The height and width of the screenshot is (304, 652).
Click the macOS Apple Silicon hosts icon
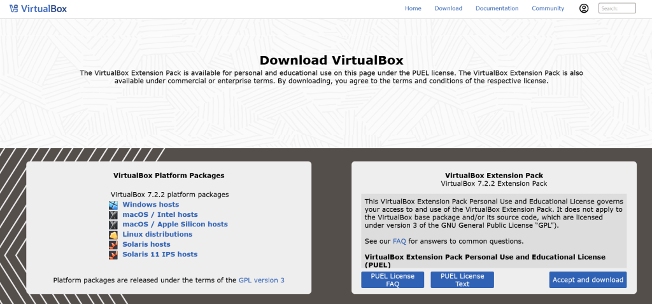click(113, 225)
